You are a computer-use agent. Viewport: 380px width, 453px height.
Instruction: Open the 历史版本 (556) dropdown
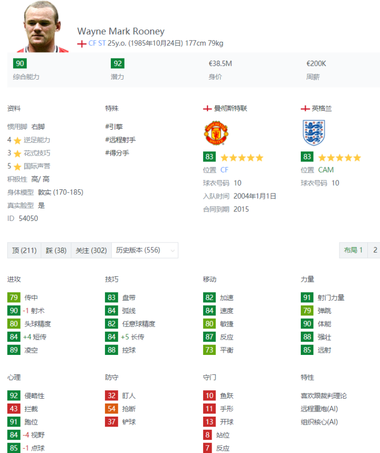tap(145, 250)
